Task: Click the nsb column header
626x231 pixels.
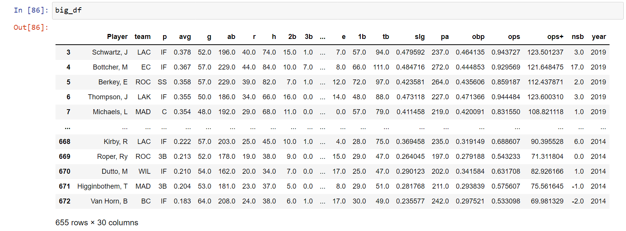Action: 578,37
